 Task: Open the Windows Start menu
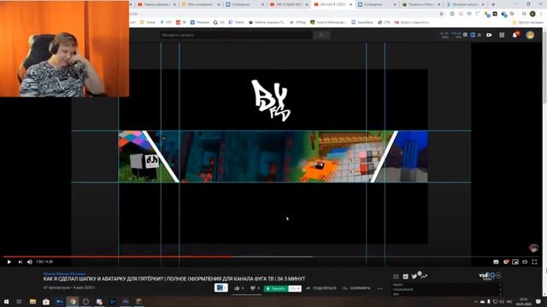coord(6,301)
